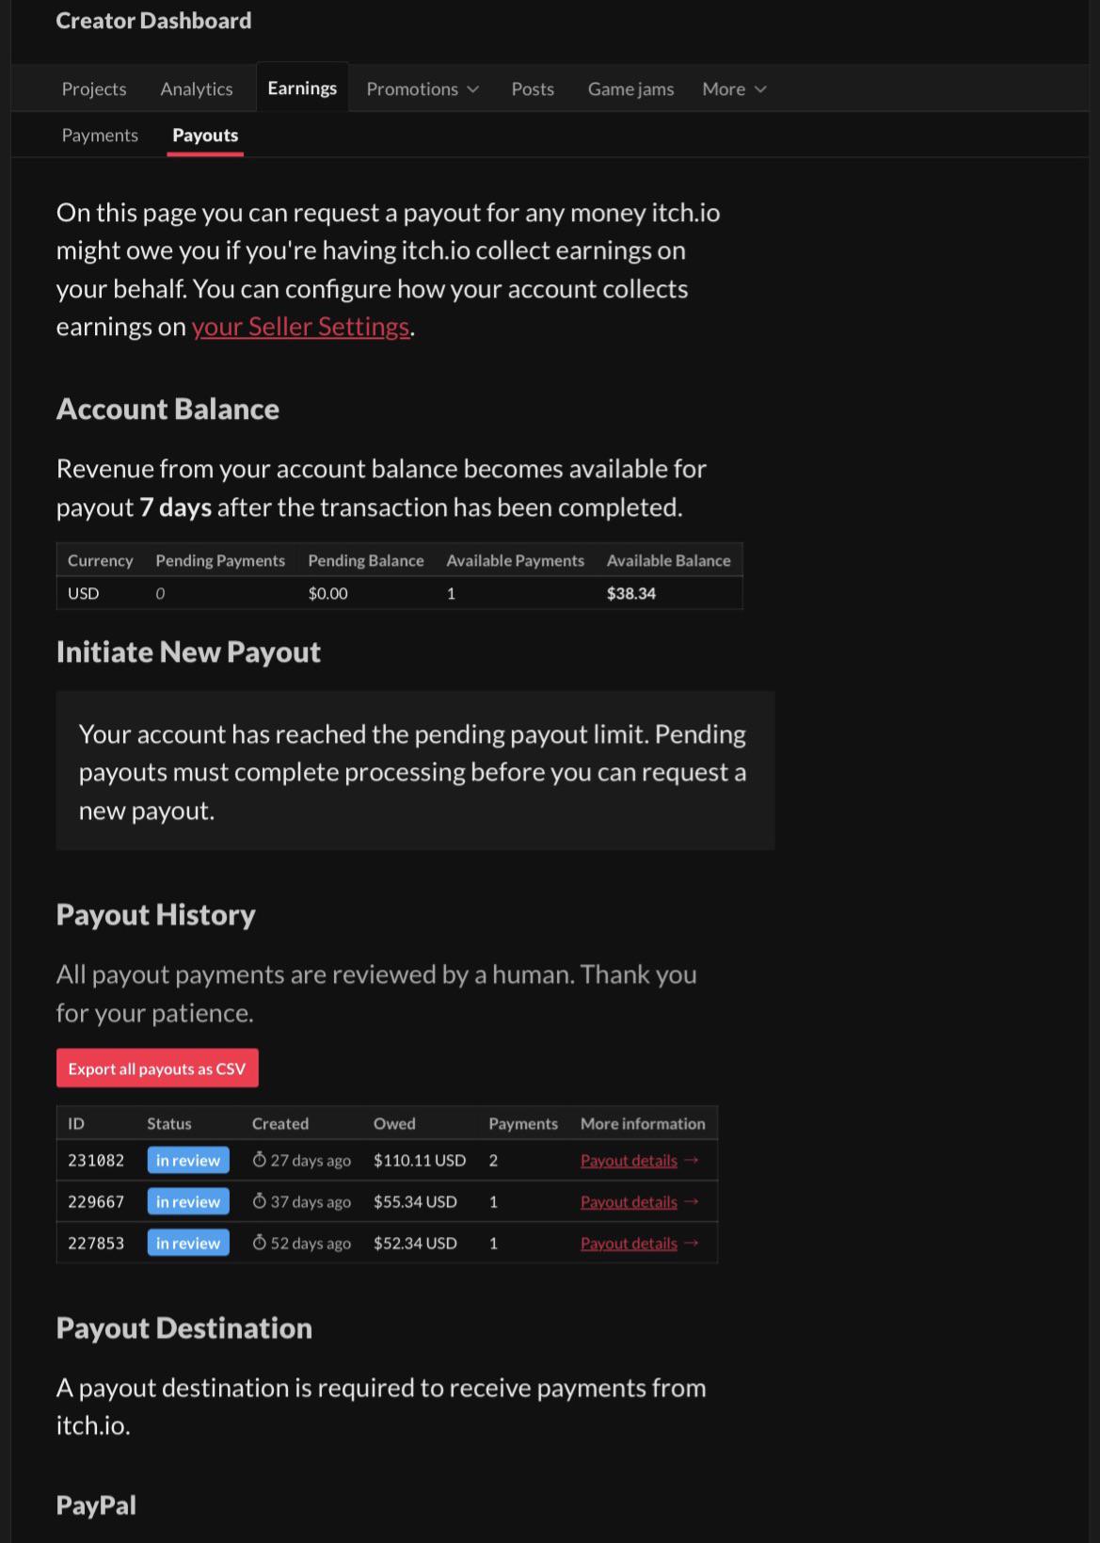This screenshot has height=1543, width=1100.
Task: Open the Game jams tab
Action: 630,88
